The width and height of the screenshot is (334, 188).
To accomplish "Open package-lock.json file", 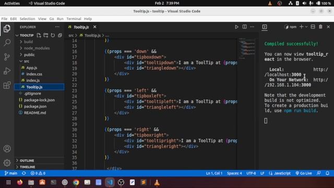I will [40, 100].
